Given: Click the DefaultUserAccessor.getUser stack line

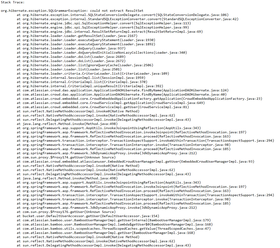Looking at the screenshot, I should tap(88, 216).
